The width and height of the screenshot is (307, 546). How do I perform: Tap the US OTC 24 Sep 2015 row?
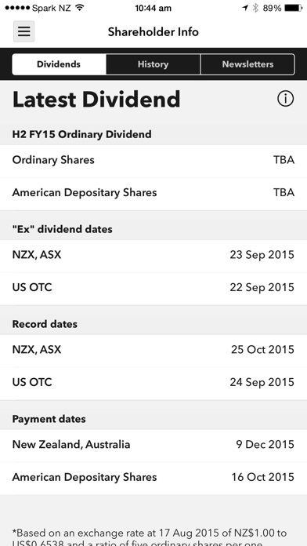[x=153, y=382]
